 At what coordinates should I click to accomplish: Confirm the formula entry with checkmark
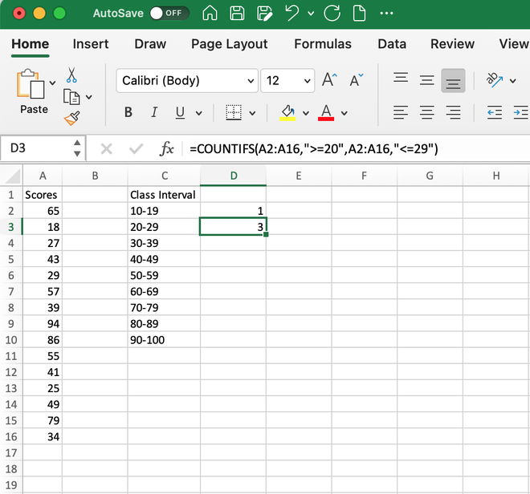(x=136, y=148)
